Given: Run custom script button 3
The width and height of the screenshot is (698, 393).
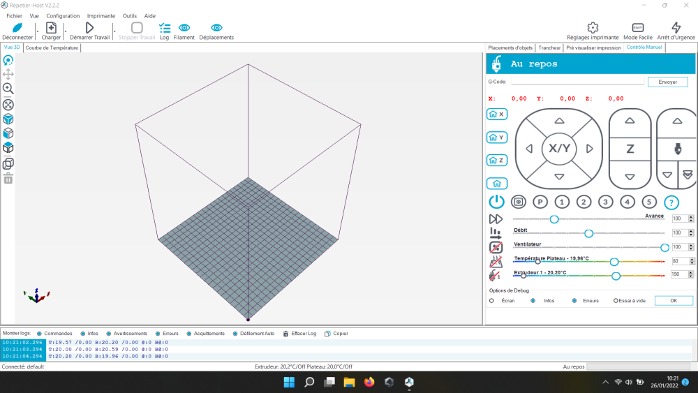Looking at the screenshot, I should pyautogui.click(x=605, y=202).
